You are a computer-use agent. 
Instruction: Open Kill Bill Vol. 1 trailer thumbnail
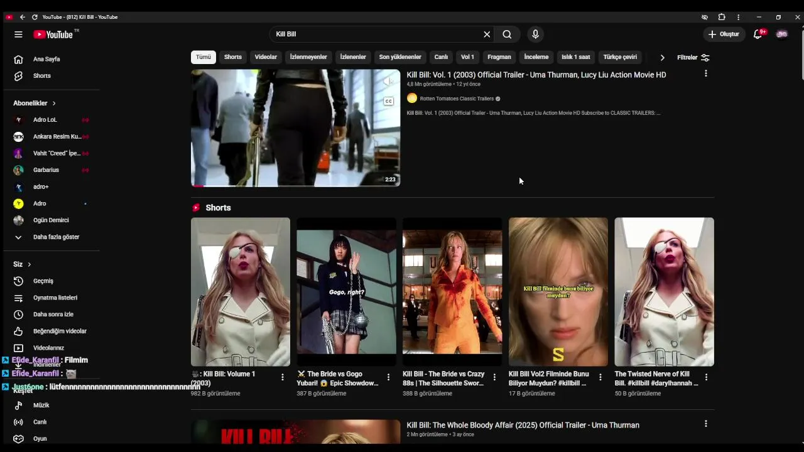point(295,128)
